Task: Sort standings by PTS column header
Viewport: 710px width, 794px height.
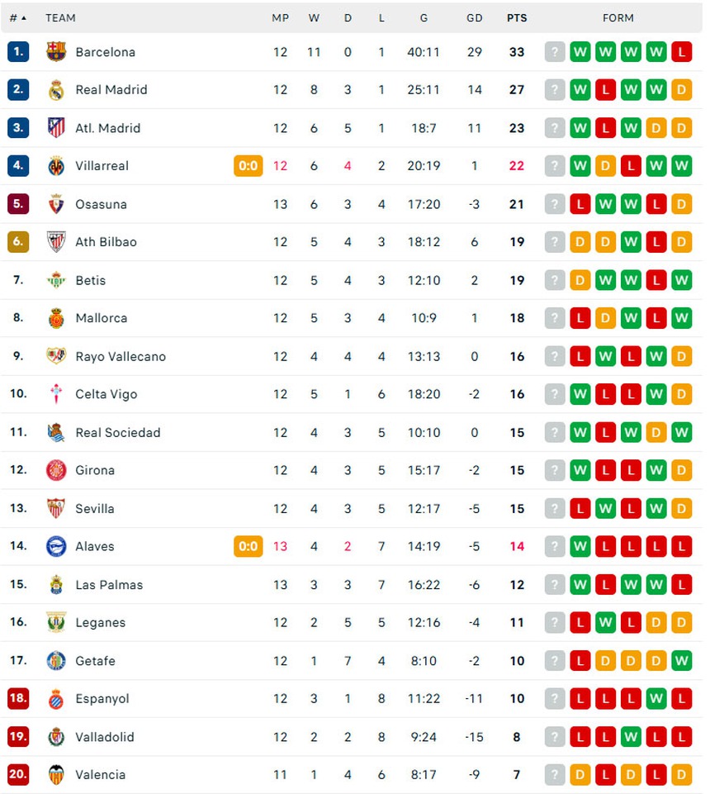Action: pos(517,17)
